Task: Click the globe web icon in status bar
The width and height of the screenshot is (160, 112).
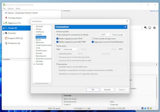Action: point(148,108)
